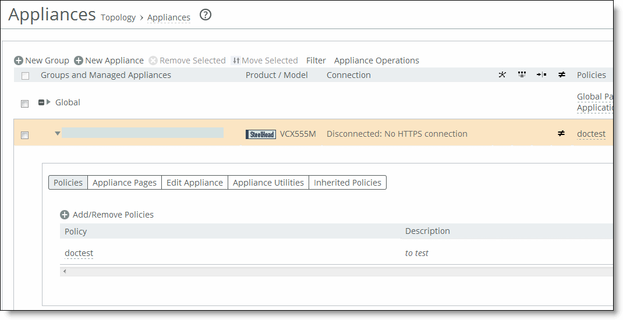Click the group column icon in header

click(522, 75)
